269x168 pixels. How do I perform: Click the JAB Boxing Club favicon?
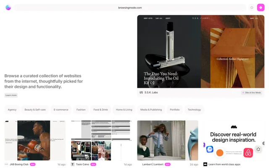[x=7, y=164]
